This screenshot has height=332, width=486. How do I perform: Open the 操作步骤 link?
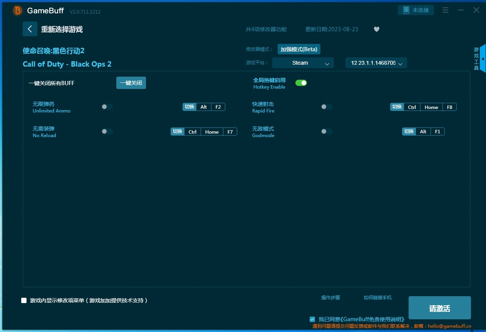pos(330,298)
